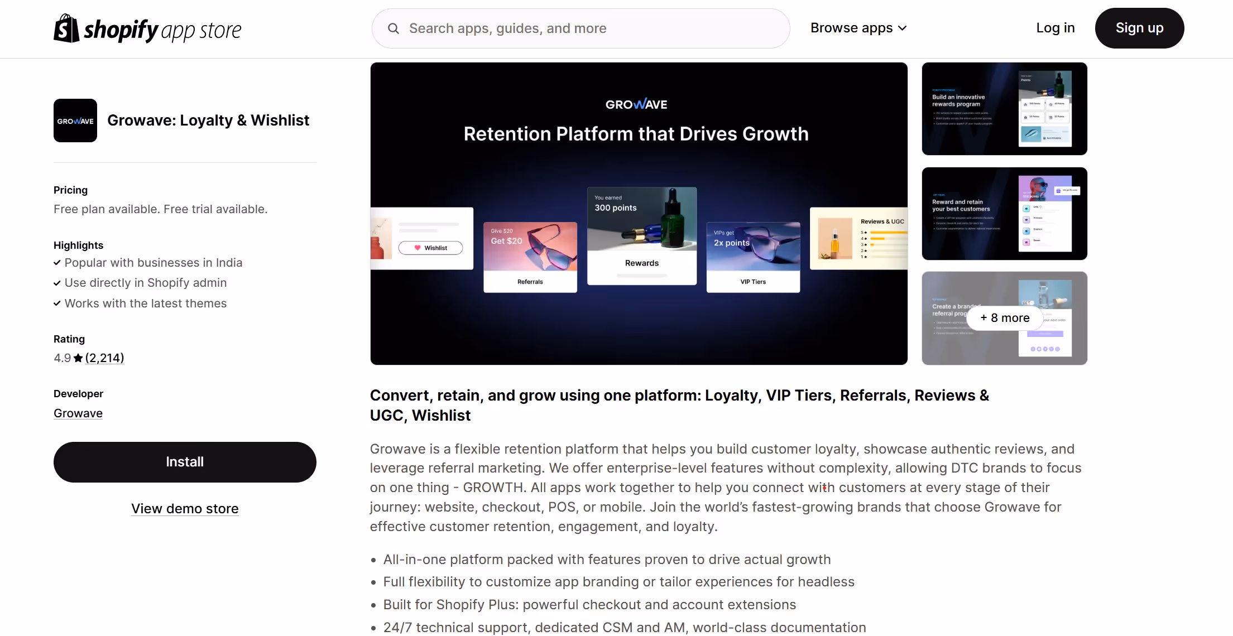
Task: Click the Growave app icon
Action: 75,121
